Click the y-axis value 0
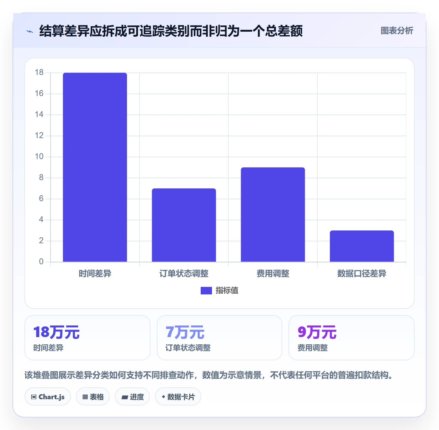This screenshot has height=430, width=439. tap(41, 262)
